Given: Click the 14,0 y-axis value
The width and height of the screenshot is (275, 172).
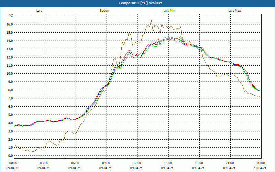Looking at the screenshot, I should [10, 41].
